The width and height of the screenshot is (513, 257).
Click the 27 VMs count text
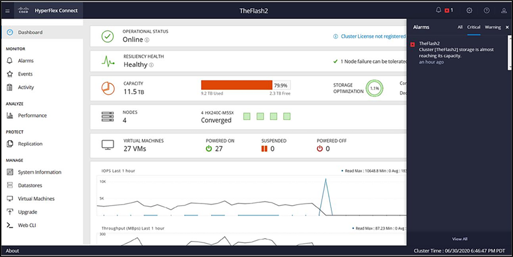pos(135,149)
